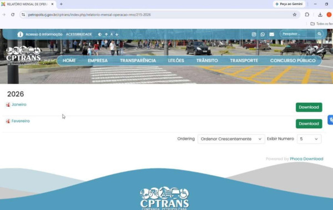Screen dimensions: 333x210
Task: Click the Acesso à Informação info icon
Action: pyautogui.click(x=20, y=34)
